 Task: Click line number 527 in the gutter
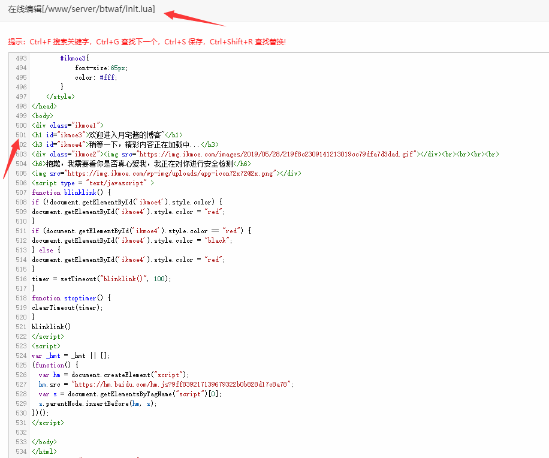click(x=21, y=384)
